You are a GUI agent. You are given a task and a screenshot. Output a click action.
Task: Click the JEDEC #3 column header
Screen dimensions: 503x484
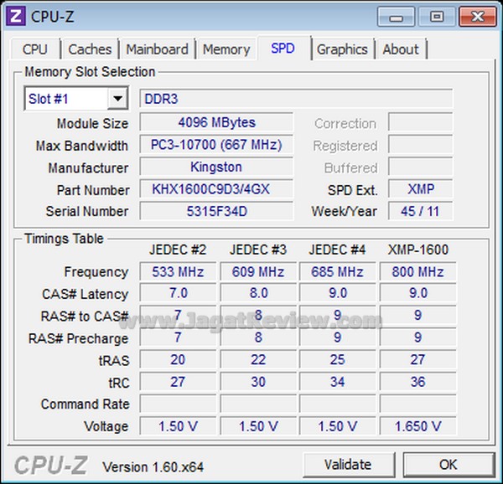(258, 250)
